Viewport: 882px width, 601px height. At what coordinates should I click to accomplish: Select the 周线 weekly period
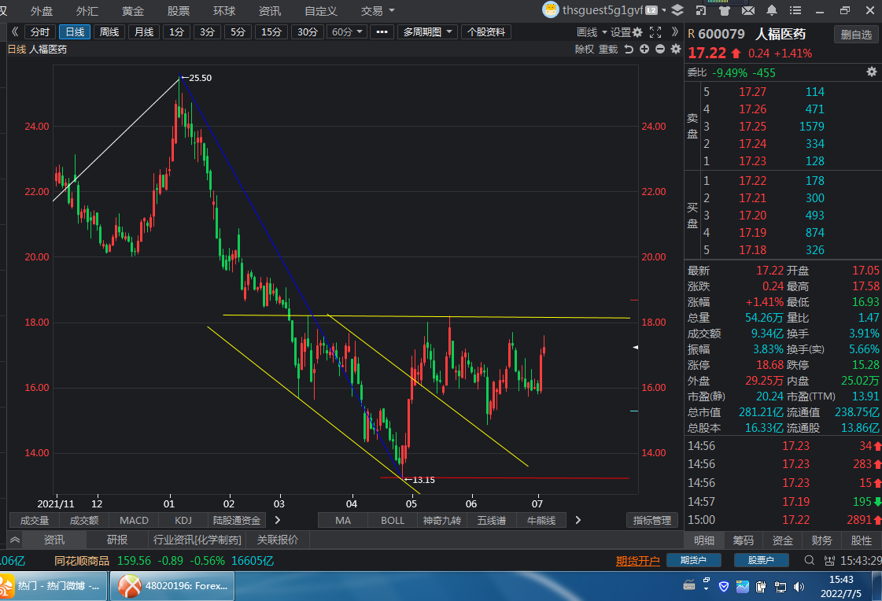tap(109, 32)
